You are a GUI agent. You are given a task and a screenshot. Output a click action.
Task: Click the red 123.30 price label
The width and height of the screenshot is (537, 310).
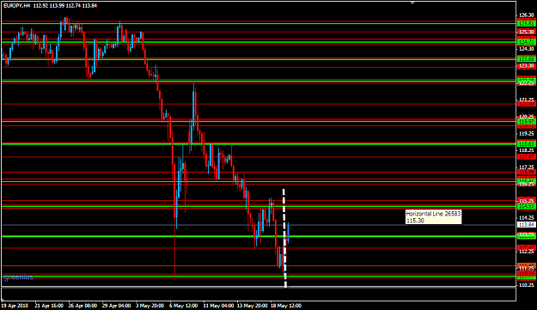coord(527,66)
